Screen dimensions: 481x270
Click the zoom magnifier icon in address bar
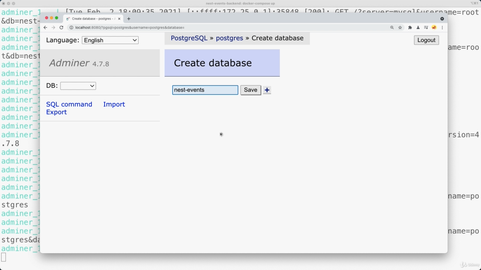pyautogui.click(x=392, y=27)
